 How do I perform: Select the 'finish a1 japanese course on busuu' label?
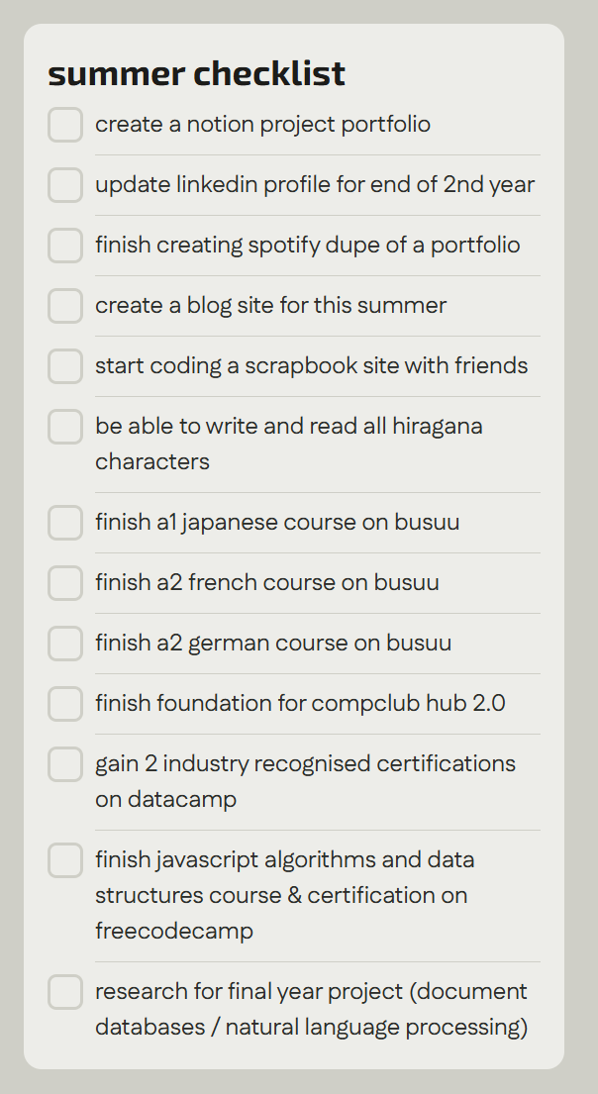tap(277, 523)
